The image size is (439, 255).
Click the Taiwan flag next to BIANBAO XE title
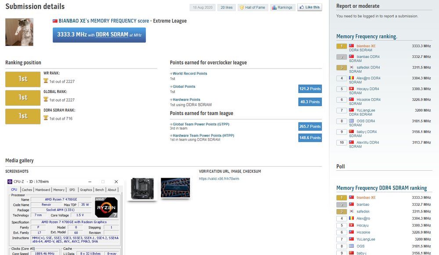pos(55,21)
